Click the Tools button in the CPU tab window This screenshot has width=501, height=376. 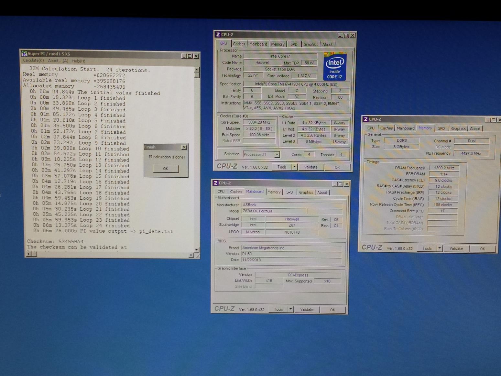tap(282, 167)
